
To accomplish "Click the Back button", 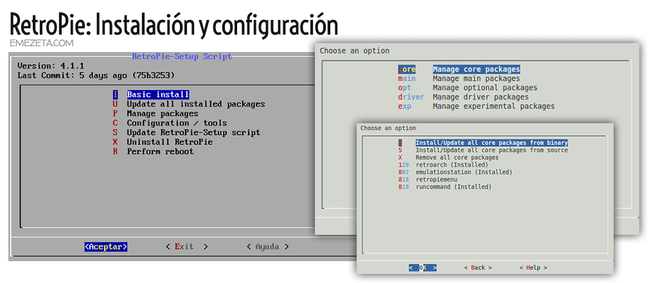I will point(478,268).
